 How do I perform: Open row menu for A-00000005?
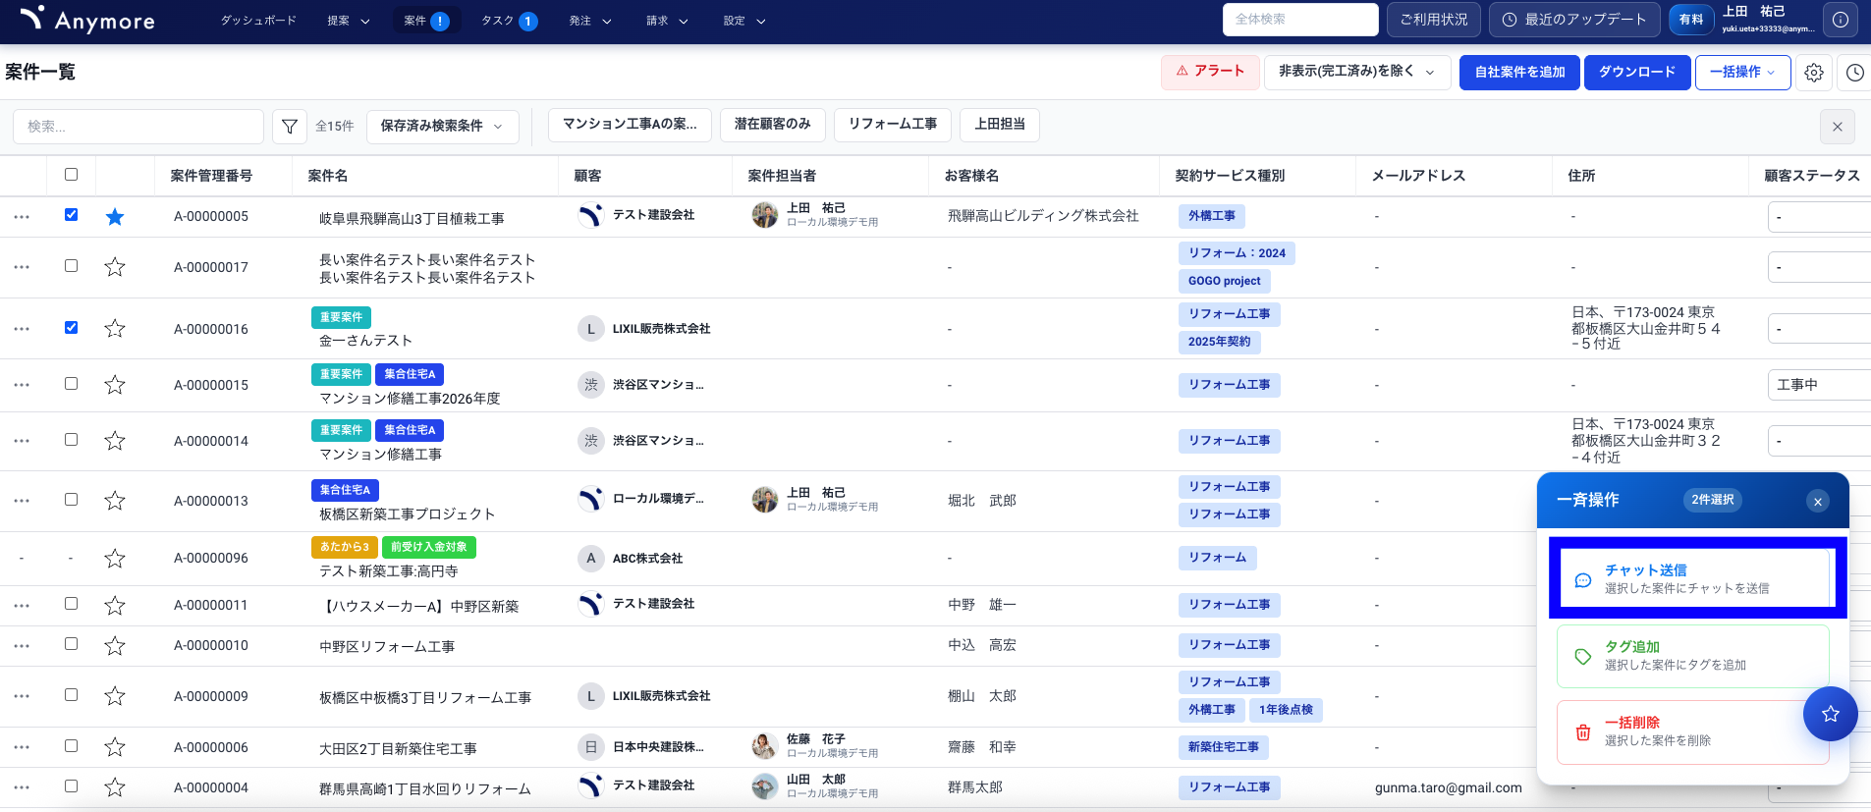point(22,217)
